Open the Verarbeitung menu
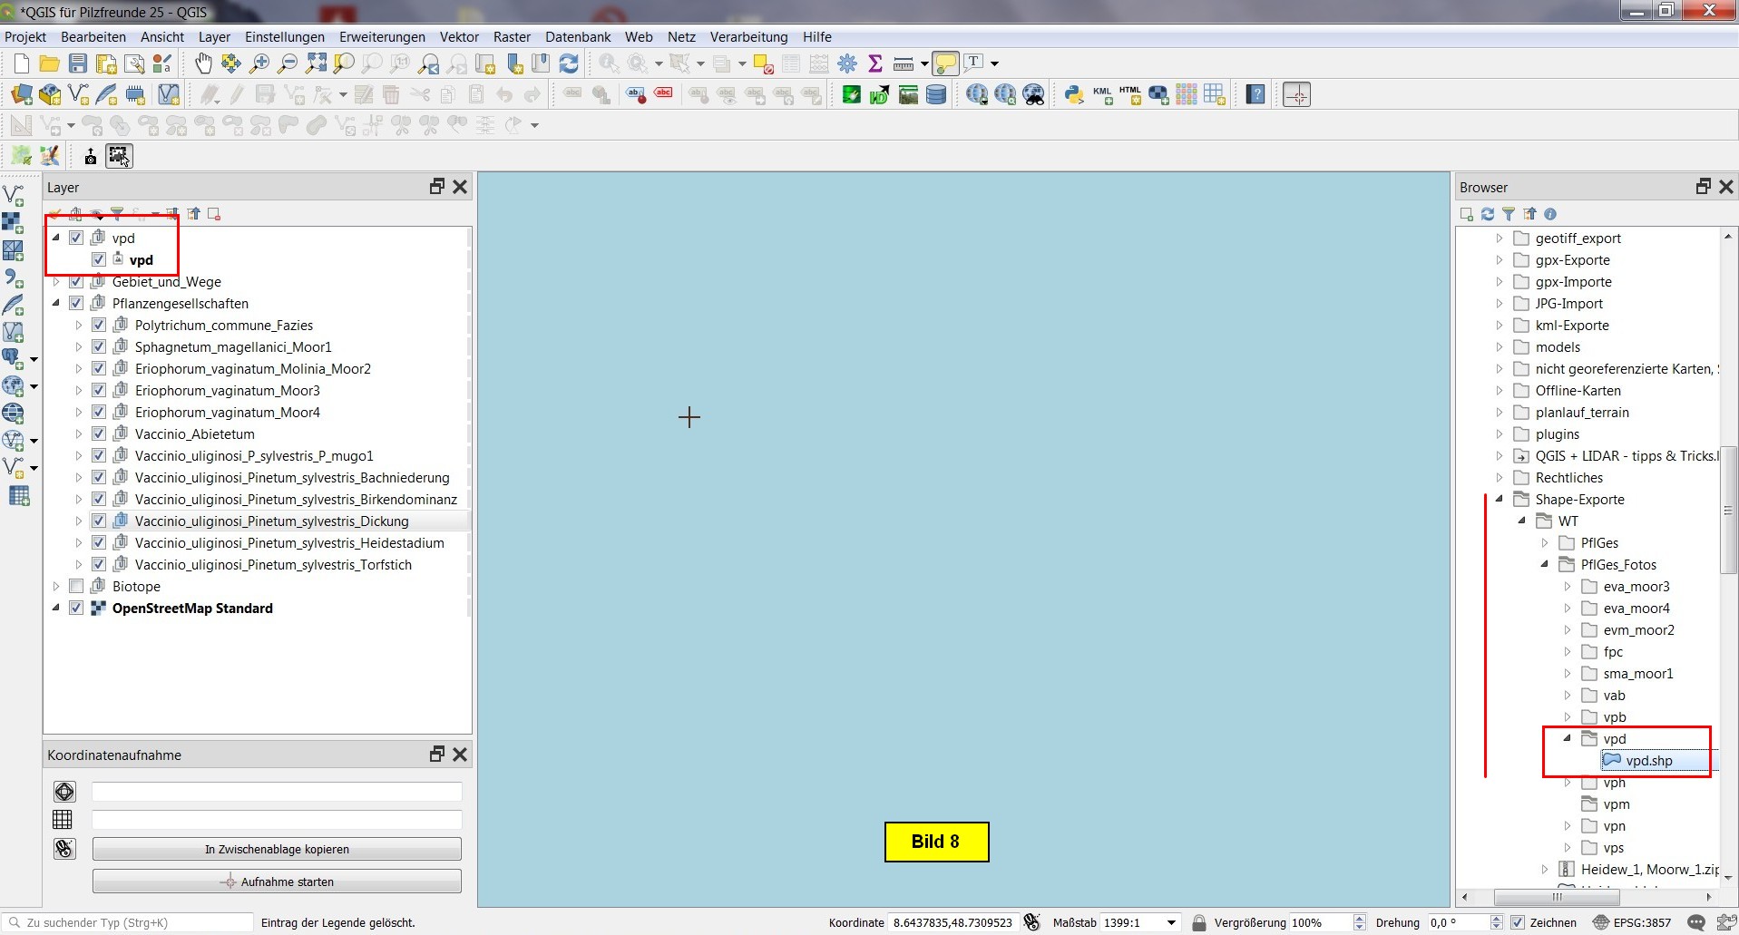This screenshot has height=935, width=1739. point(748,37)
